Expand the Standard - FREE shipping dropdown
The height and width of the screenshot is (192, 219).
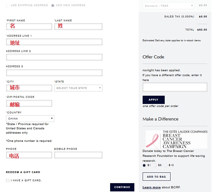tap(168, 6)
